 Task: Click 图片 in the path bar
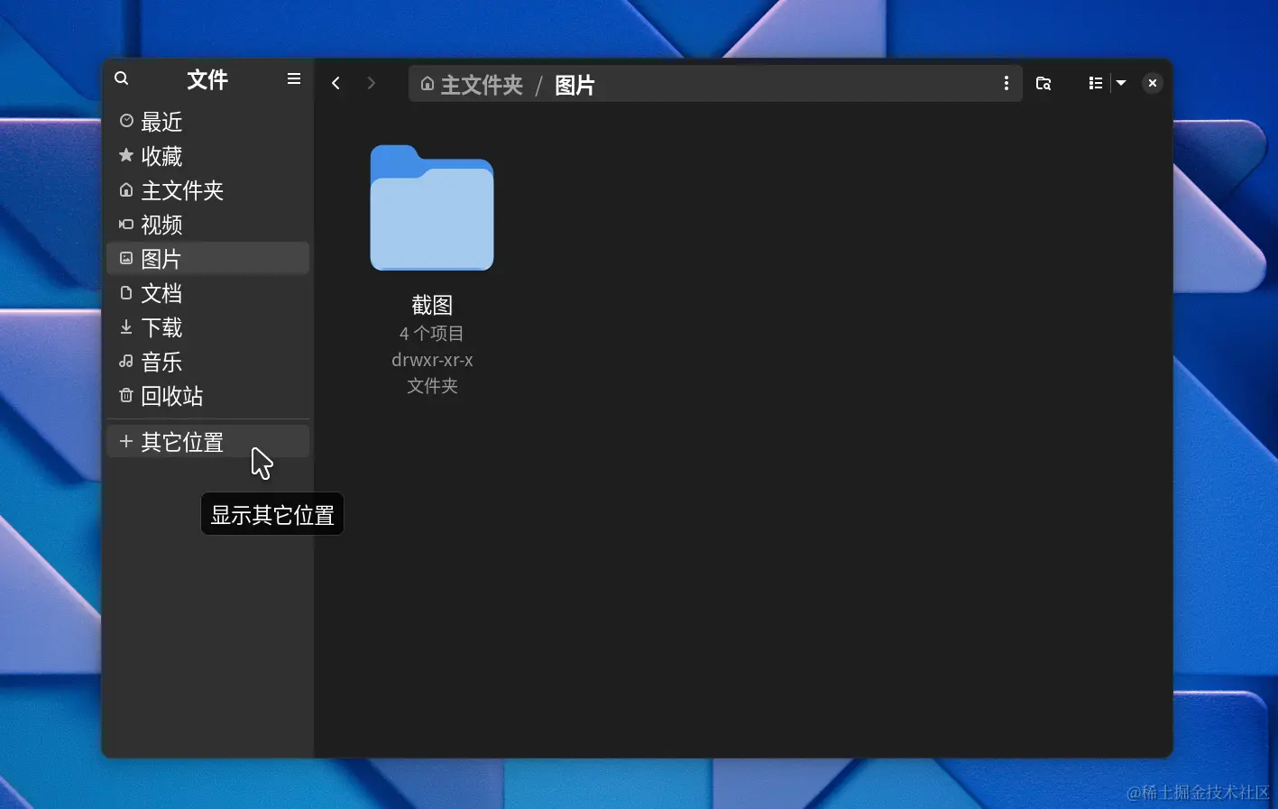575,85
